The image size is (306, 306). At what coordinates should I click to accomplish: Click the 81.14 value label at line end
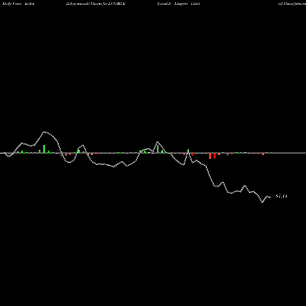[282, 196]
